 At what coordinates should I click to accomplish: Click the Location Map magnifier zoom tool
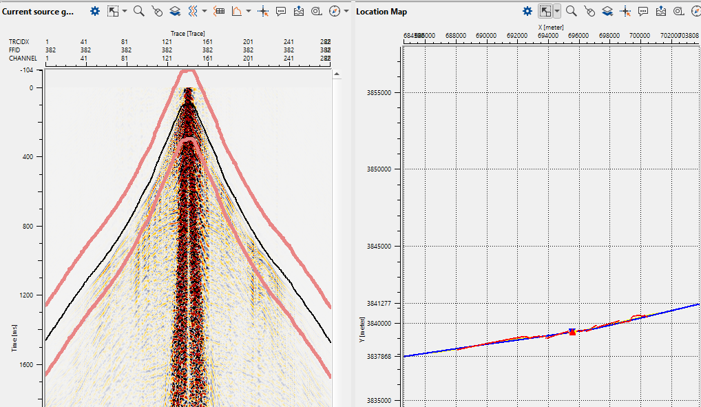571,11
